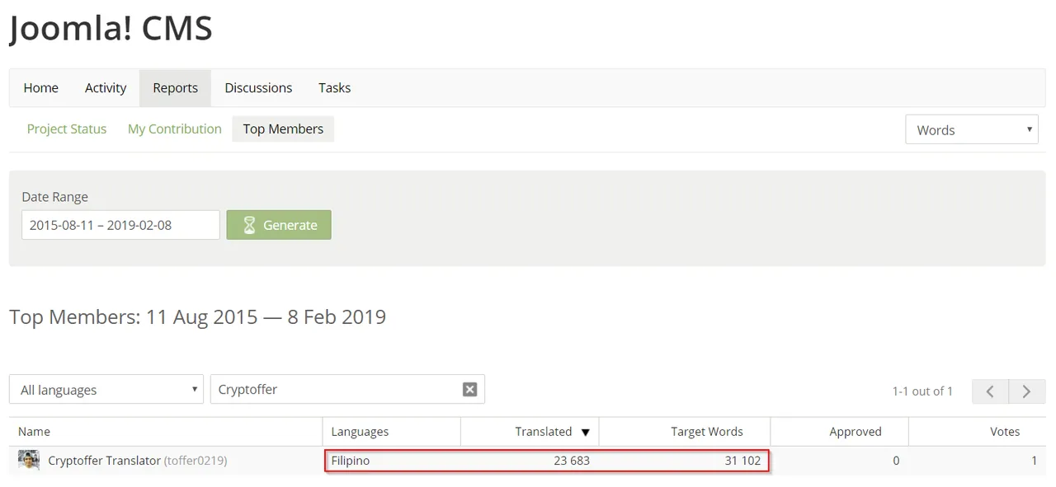Focus the Cryptoffer search field
The image size is (1056, 487).
(347, 390)
